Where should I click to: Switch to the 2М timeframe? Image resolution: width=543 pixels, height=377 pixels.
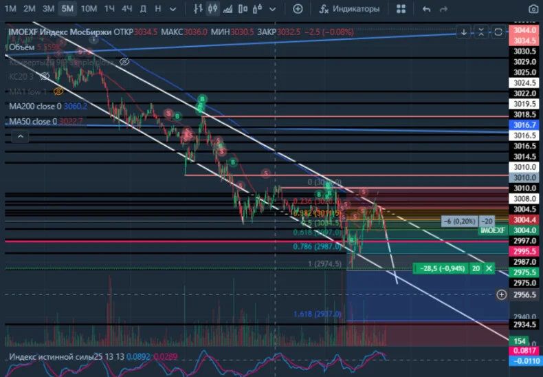click(30, 9)
